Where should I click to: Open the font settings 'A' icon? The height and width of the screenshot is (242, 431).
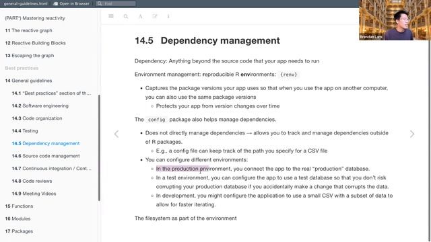140,16
